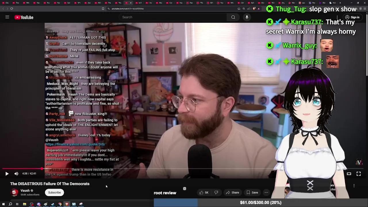Go forward in browser history
Screen dimensions: 368x207
pos(7,9)
